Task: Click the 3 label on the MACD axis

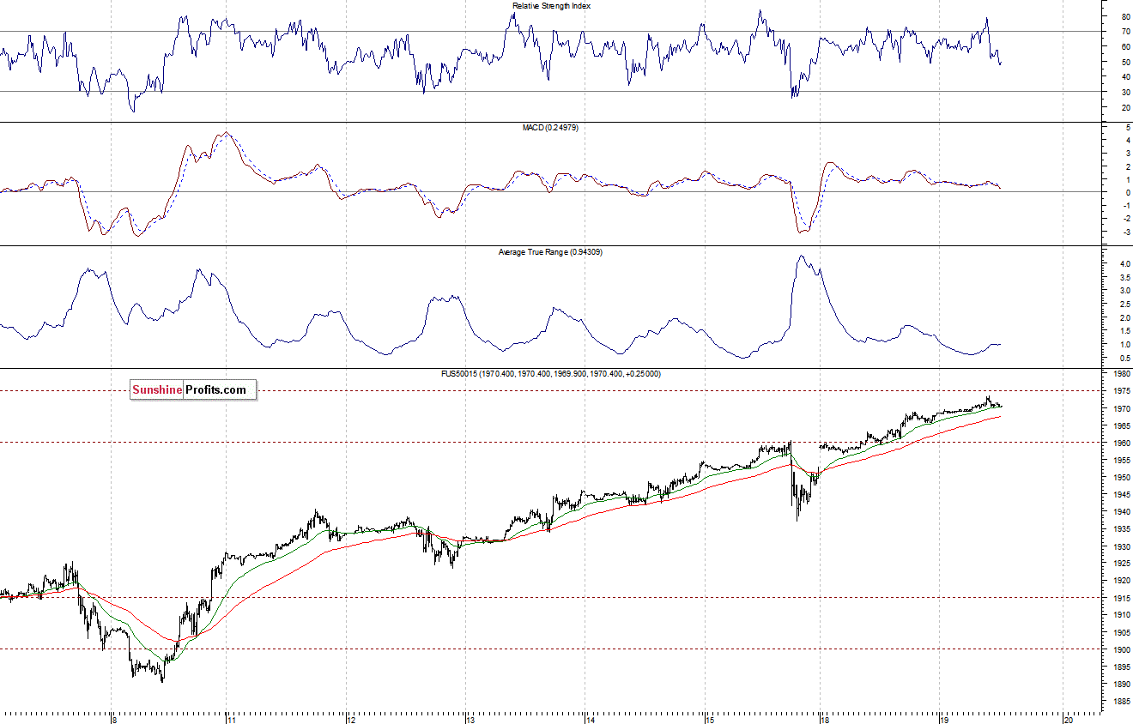Action: click(1127, 153)
